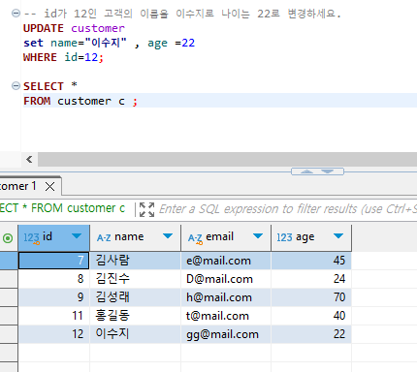The width and height of the screenshot is (417, 372).
Task: Select the cell with id 11
Action: click(x=54, y=316)
